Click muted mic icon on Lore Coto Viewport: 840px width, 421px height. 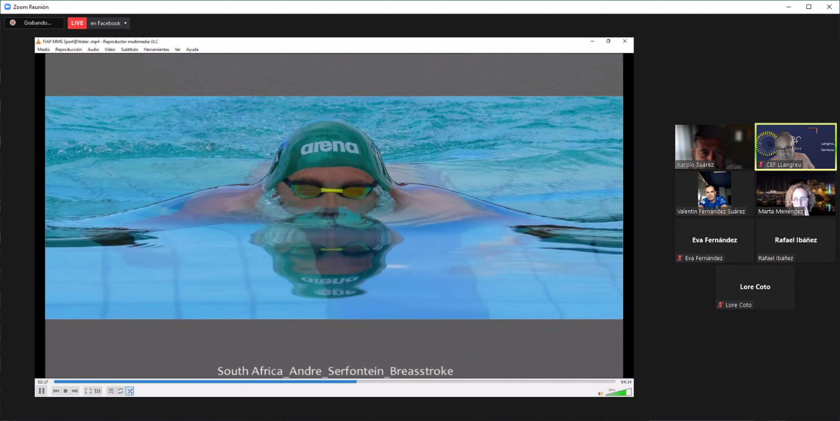click(x=720, y=305)
